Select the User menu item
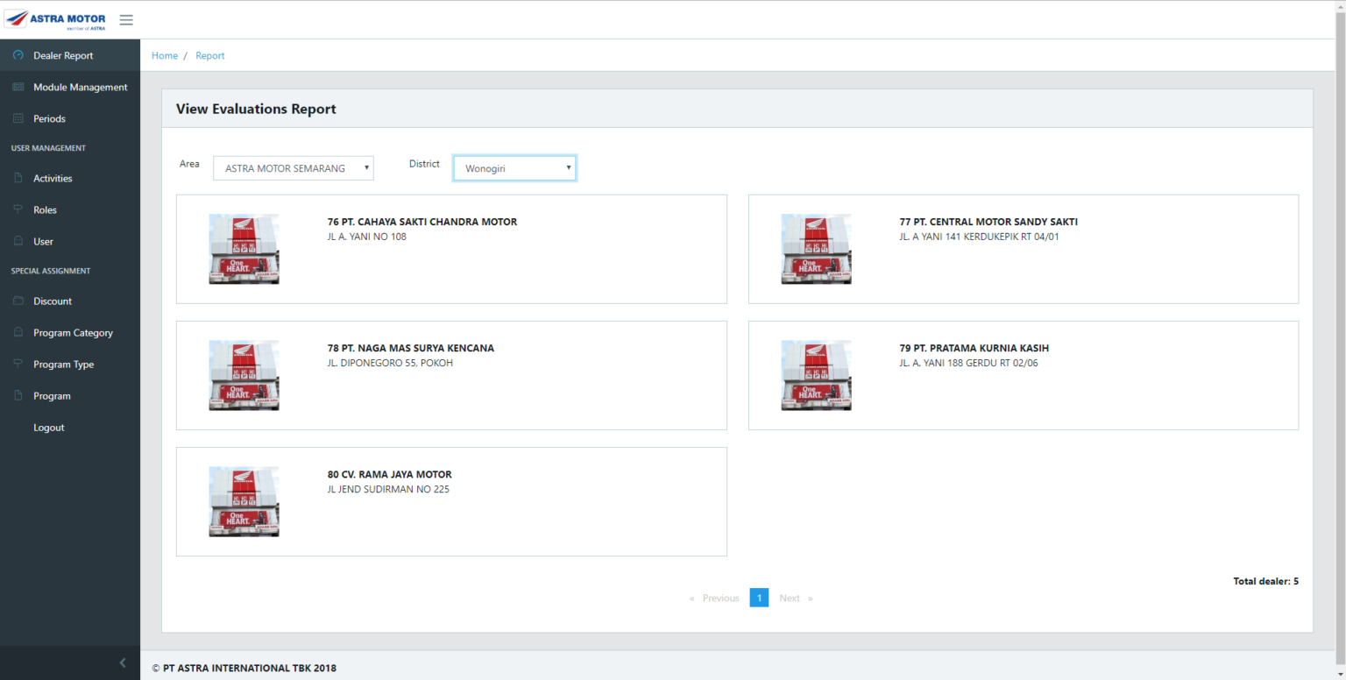Screen dimensions: 1346x680 coord(43,241)
